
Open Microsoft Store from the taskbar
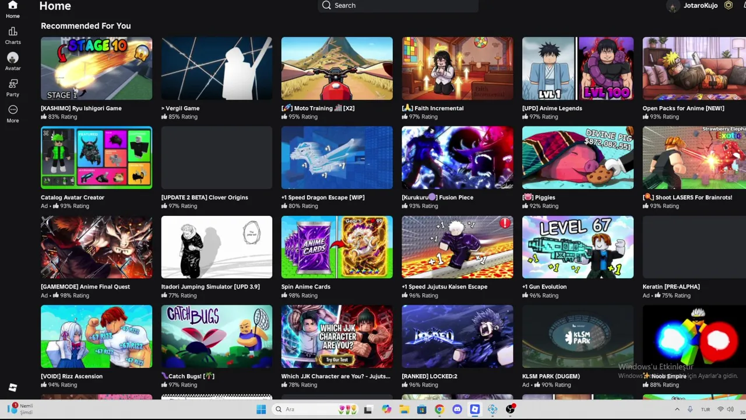(x=421, y=409)
